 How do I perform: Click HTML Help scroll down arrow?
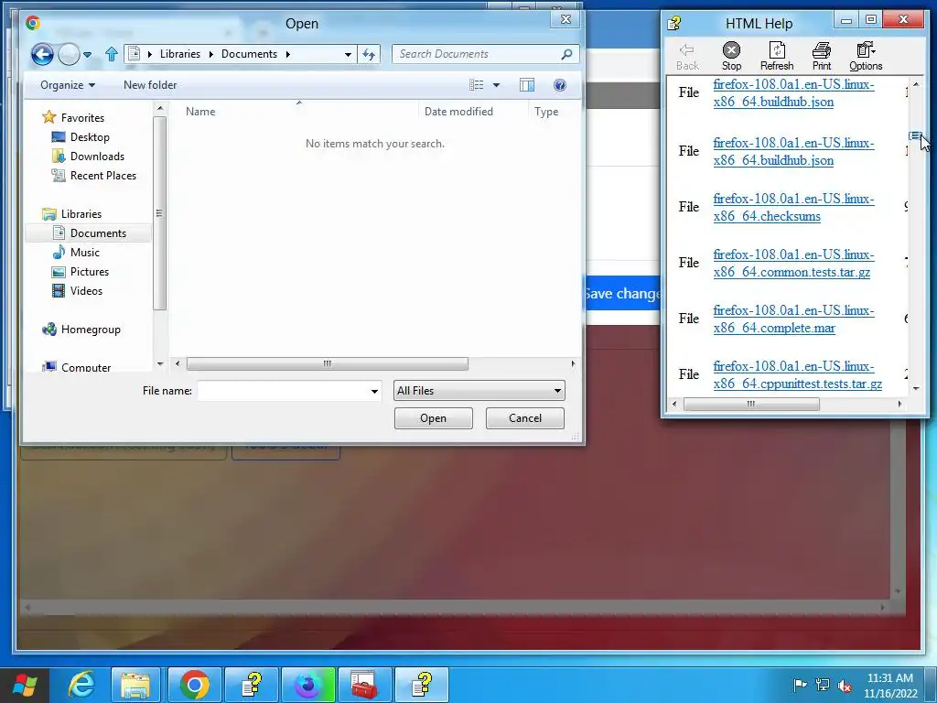click(x=916, y=388)
